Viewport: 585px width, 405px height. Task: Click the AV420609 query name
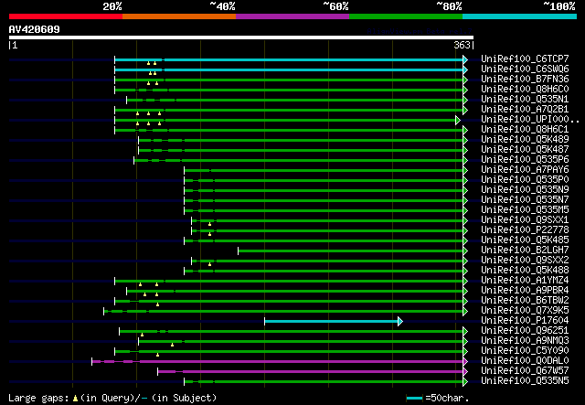pos(35,29)
